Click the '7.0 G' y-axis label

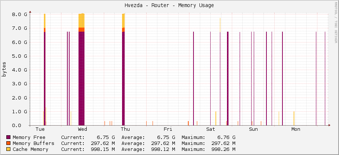click(19, 28)
